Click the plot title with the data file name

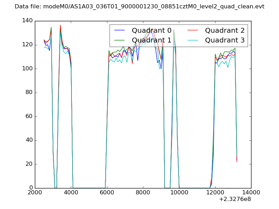139,7
